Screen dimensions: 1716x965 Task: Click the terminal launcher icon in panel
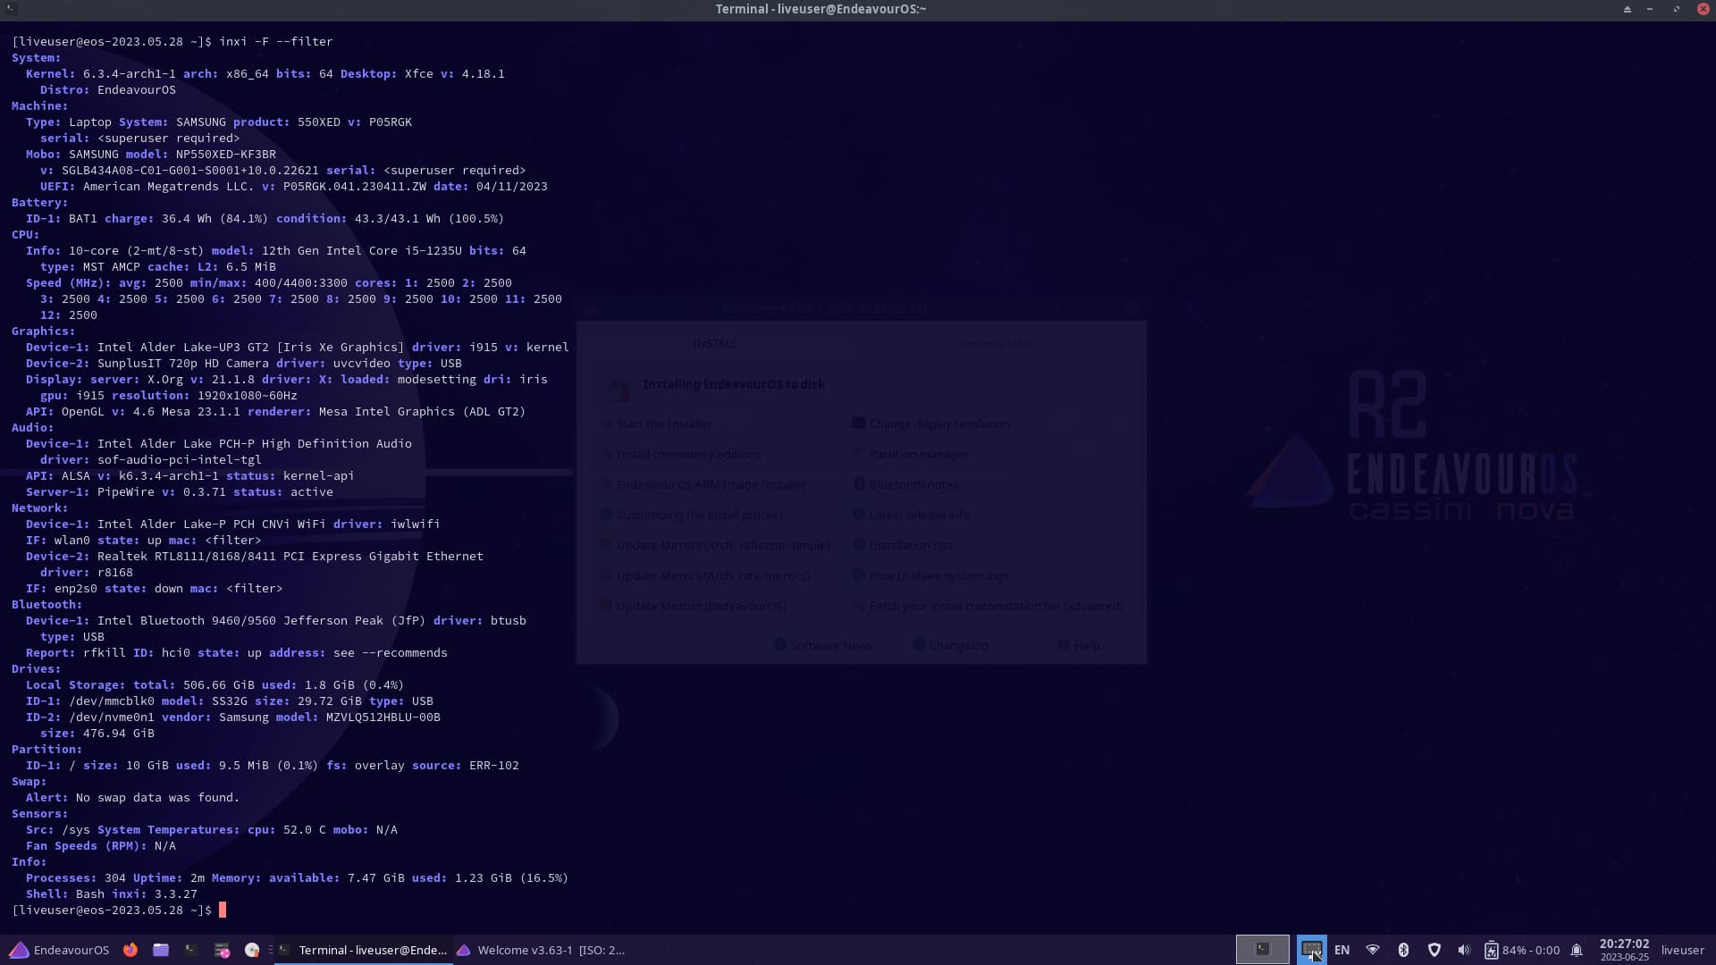coord(191,950)
